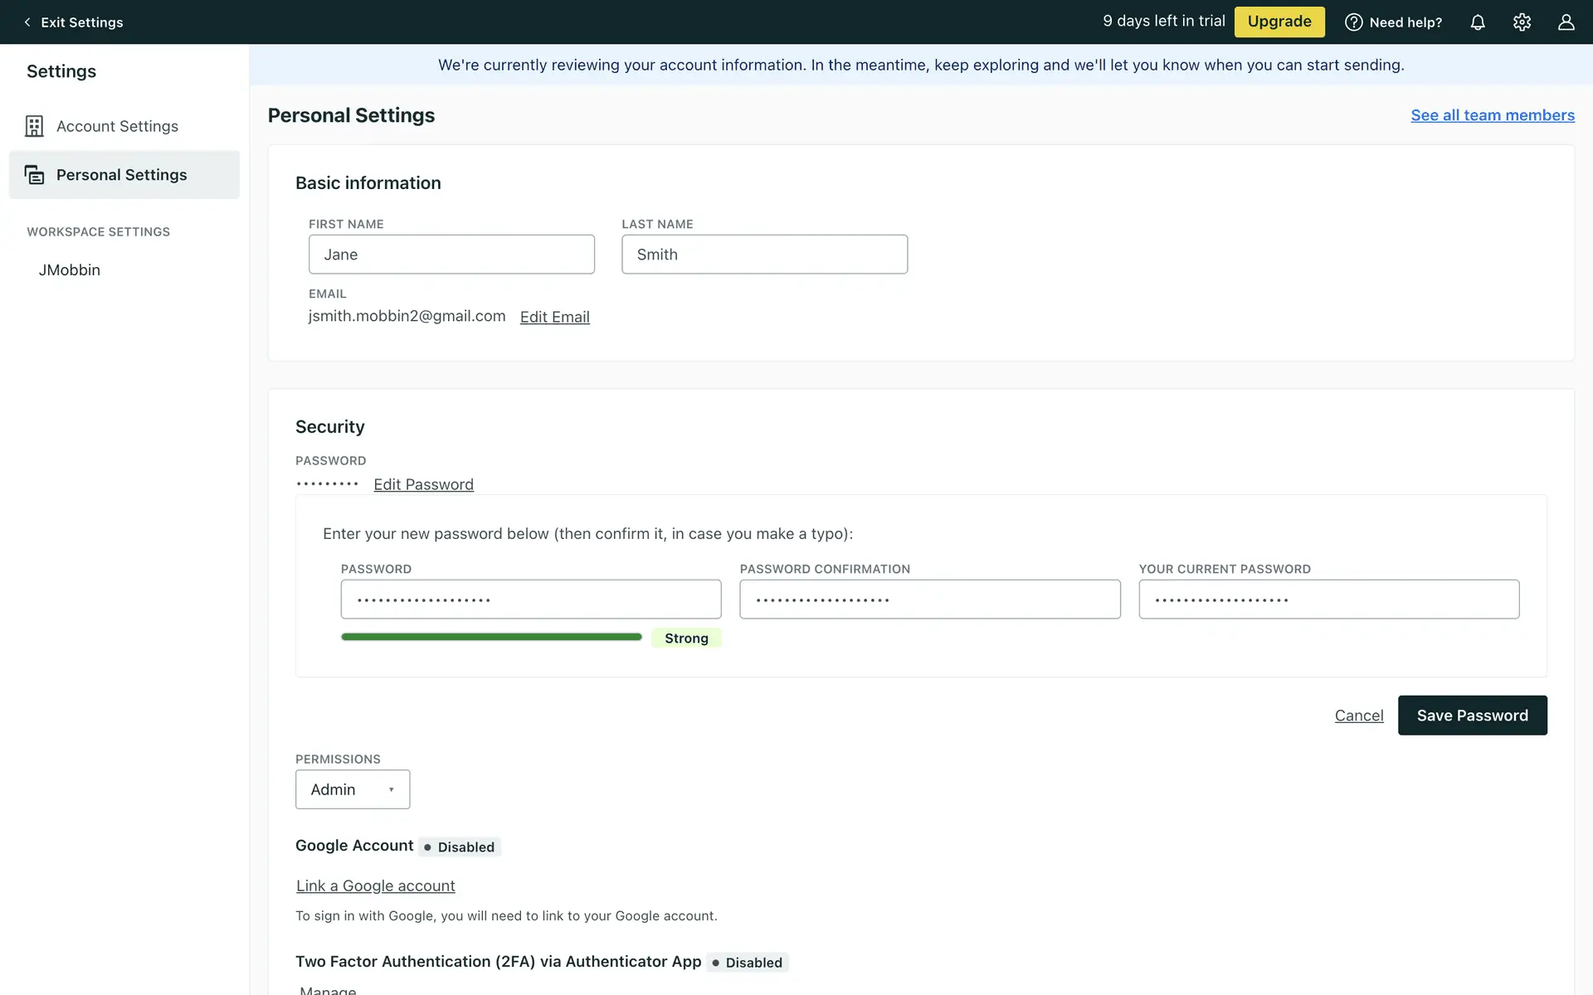Click the Upgrade button
The height and width of the screenshot is (995, 1593).
(1279, 22)
